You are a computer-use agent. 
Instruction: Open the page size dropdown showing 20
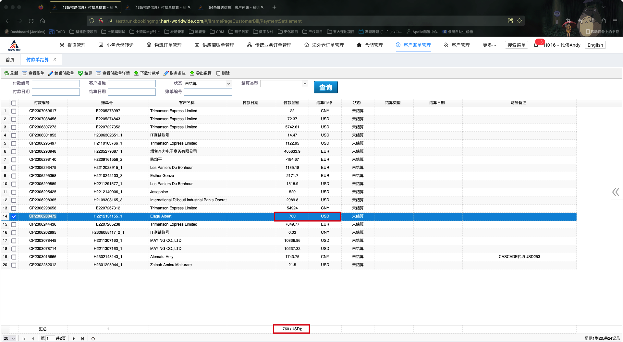click(9, 338)
